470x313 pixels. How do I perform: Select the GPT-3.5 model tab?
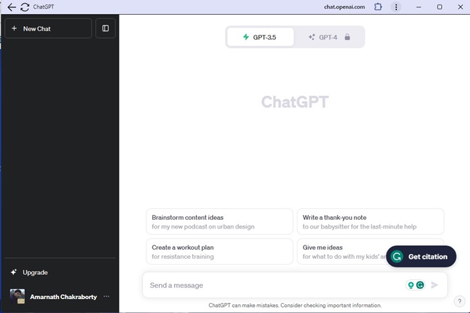[261, 37]
